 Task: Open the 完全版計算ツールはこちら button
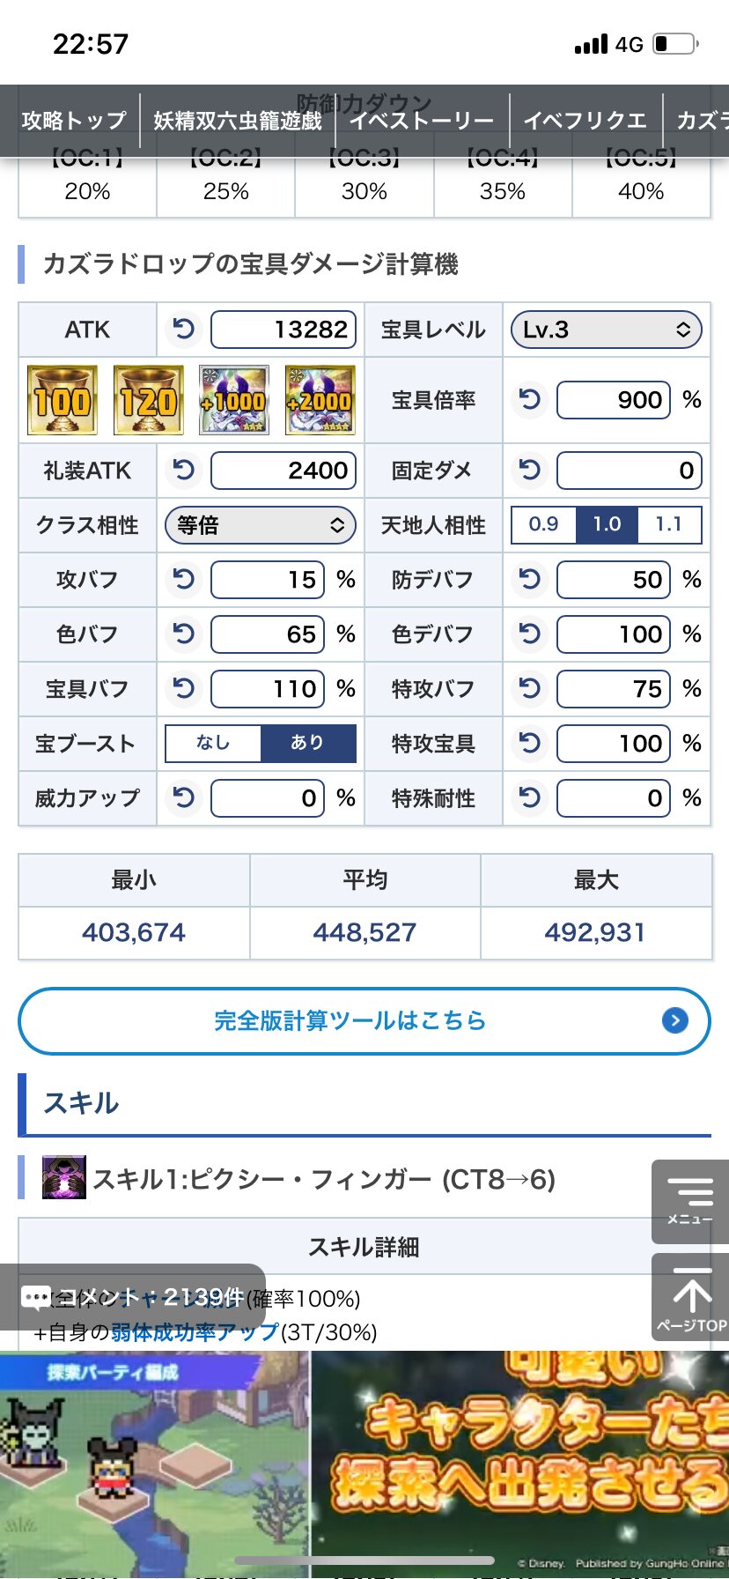364,1020
